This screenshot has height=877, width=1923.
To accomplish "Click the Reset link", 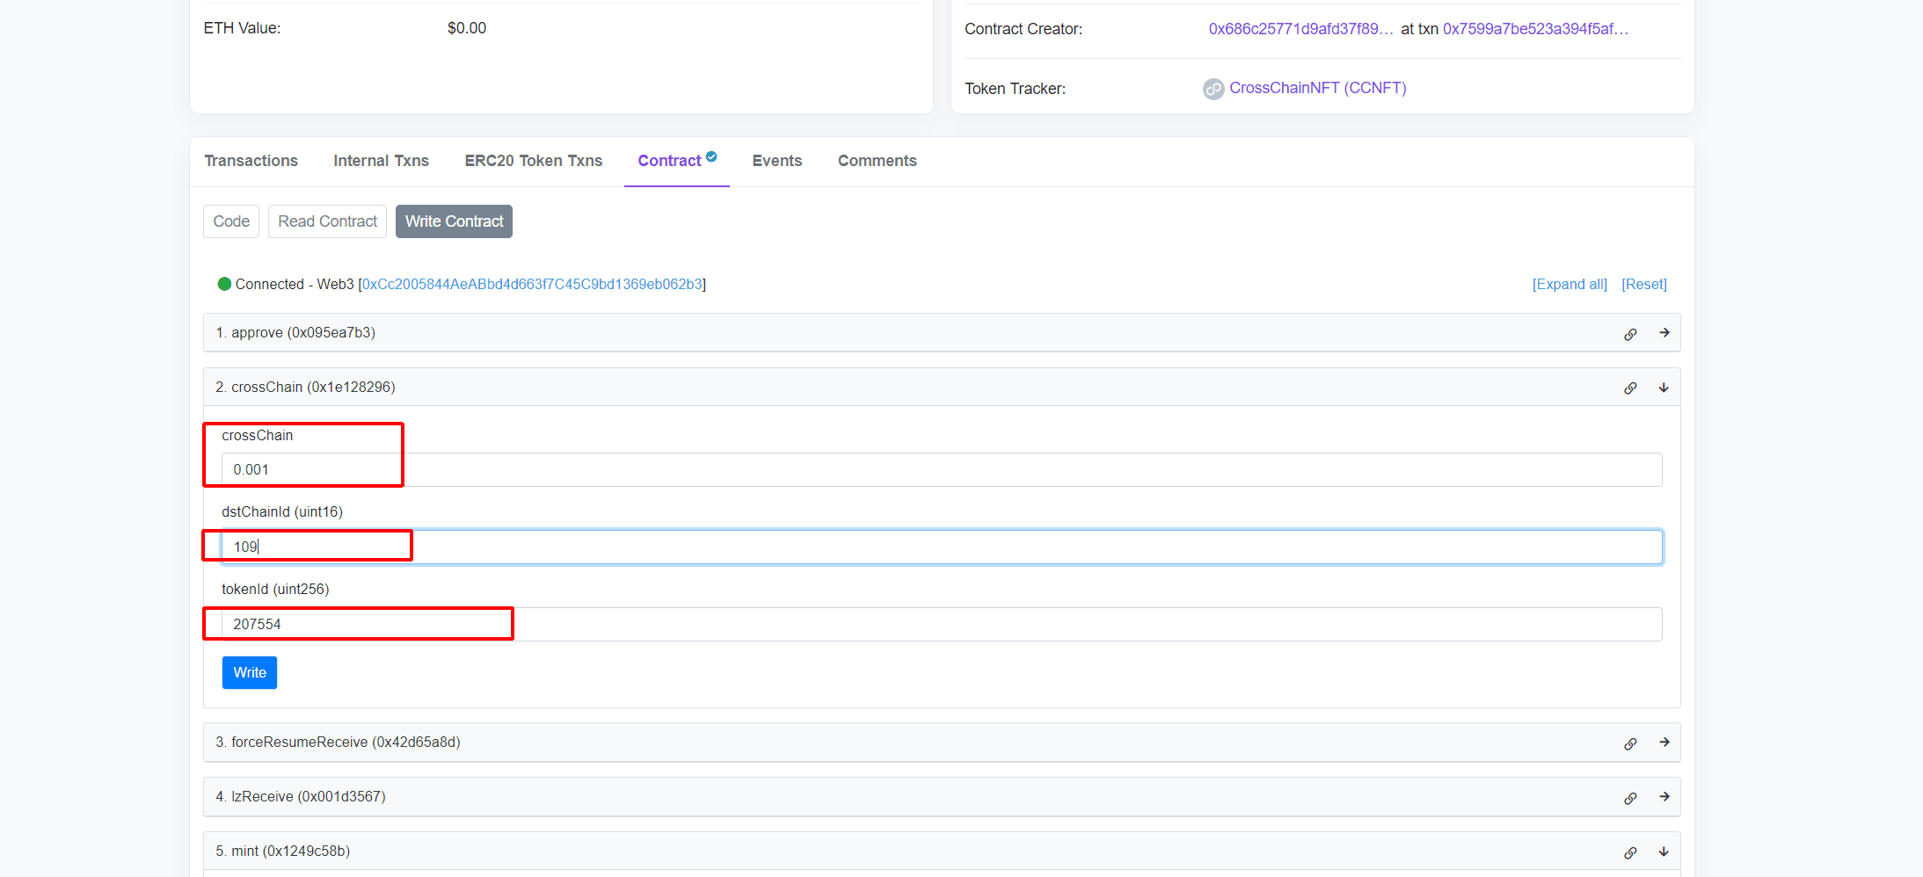I will click(1644, 284).
